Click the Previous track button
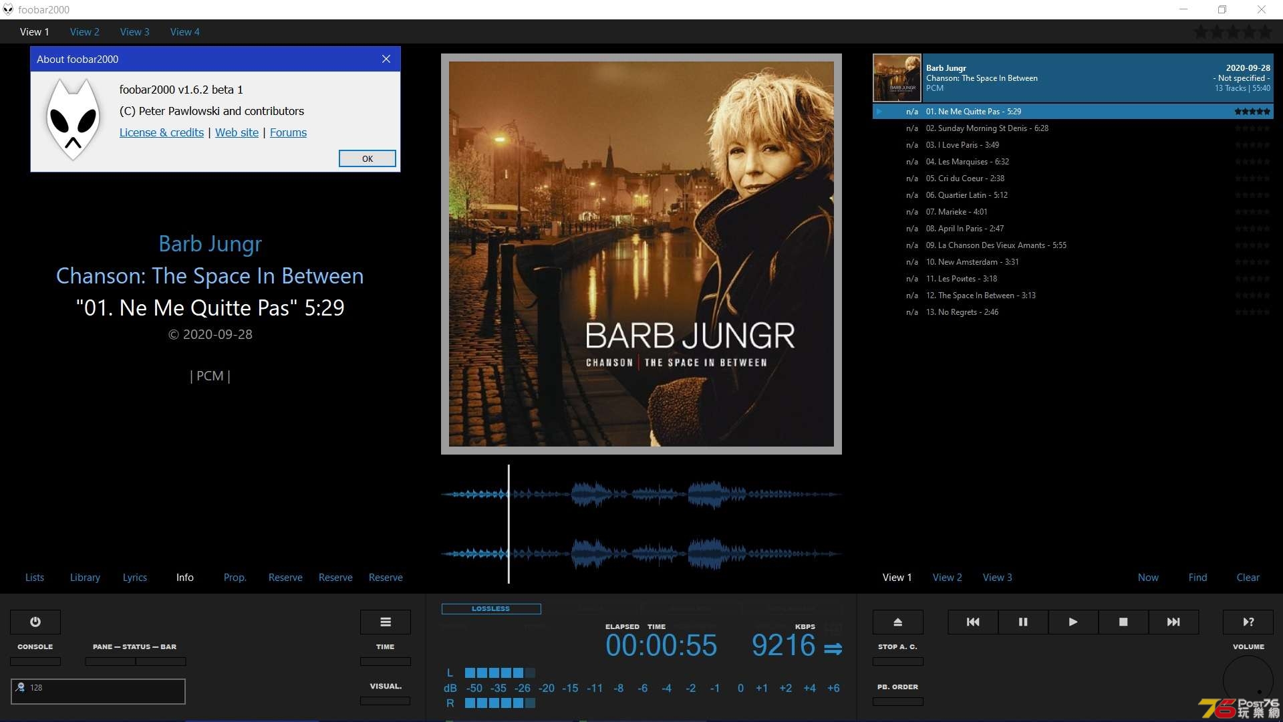This screenshot has height=722, width=1283. point(973,622)
